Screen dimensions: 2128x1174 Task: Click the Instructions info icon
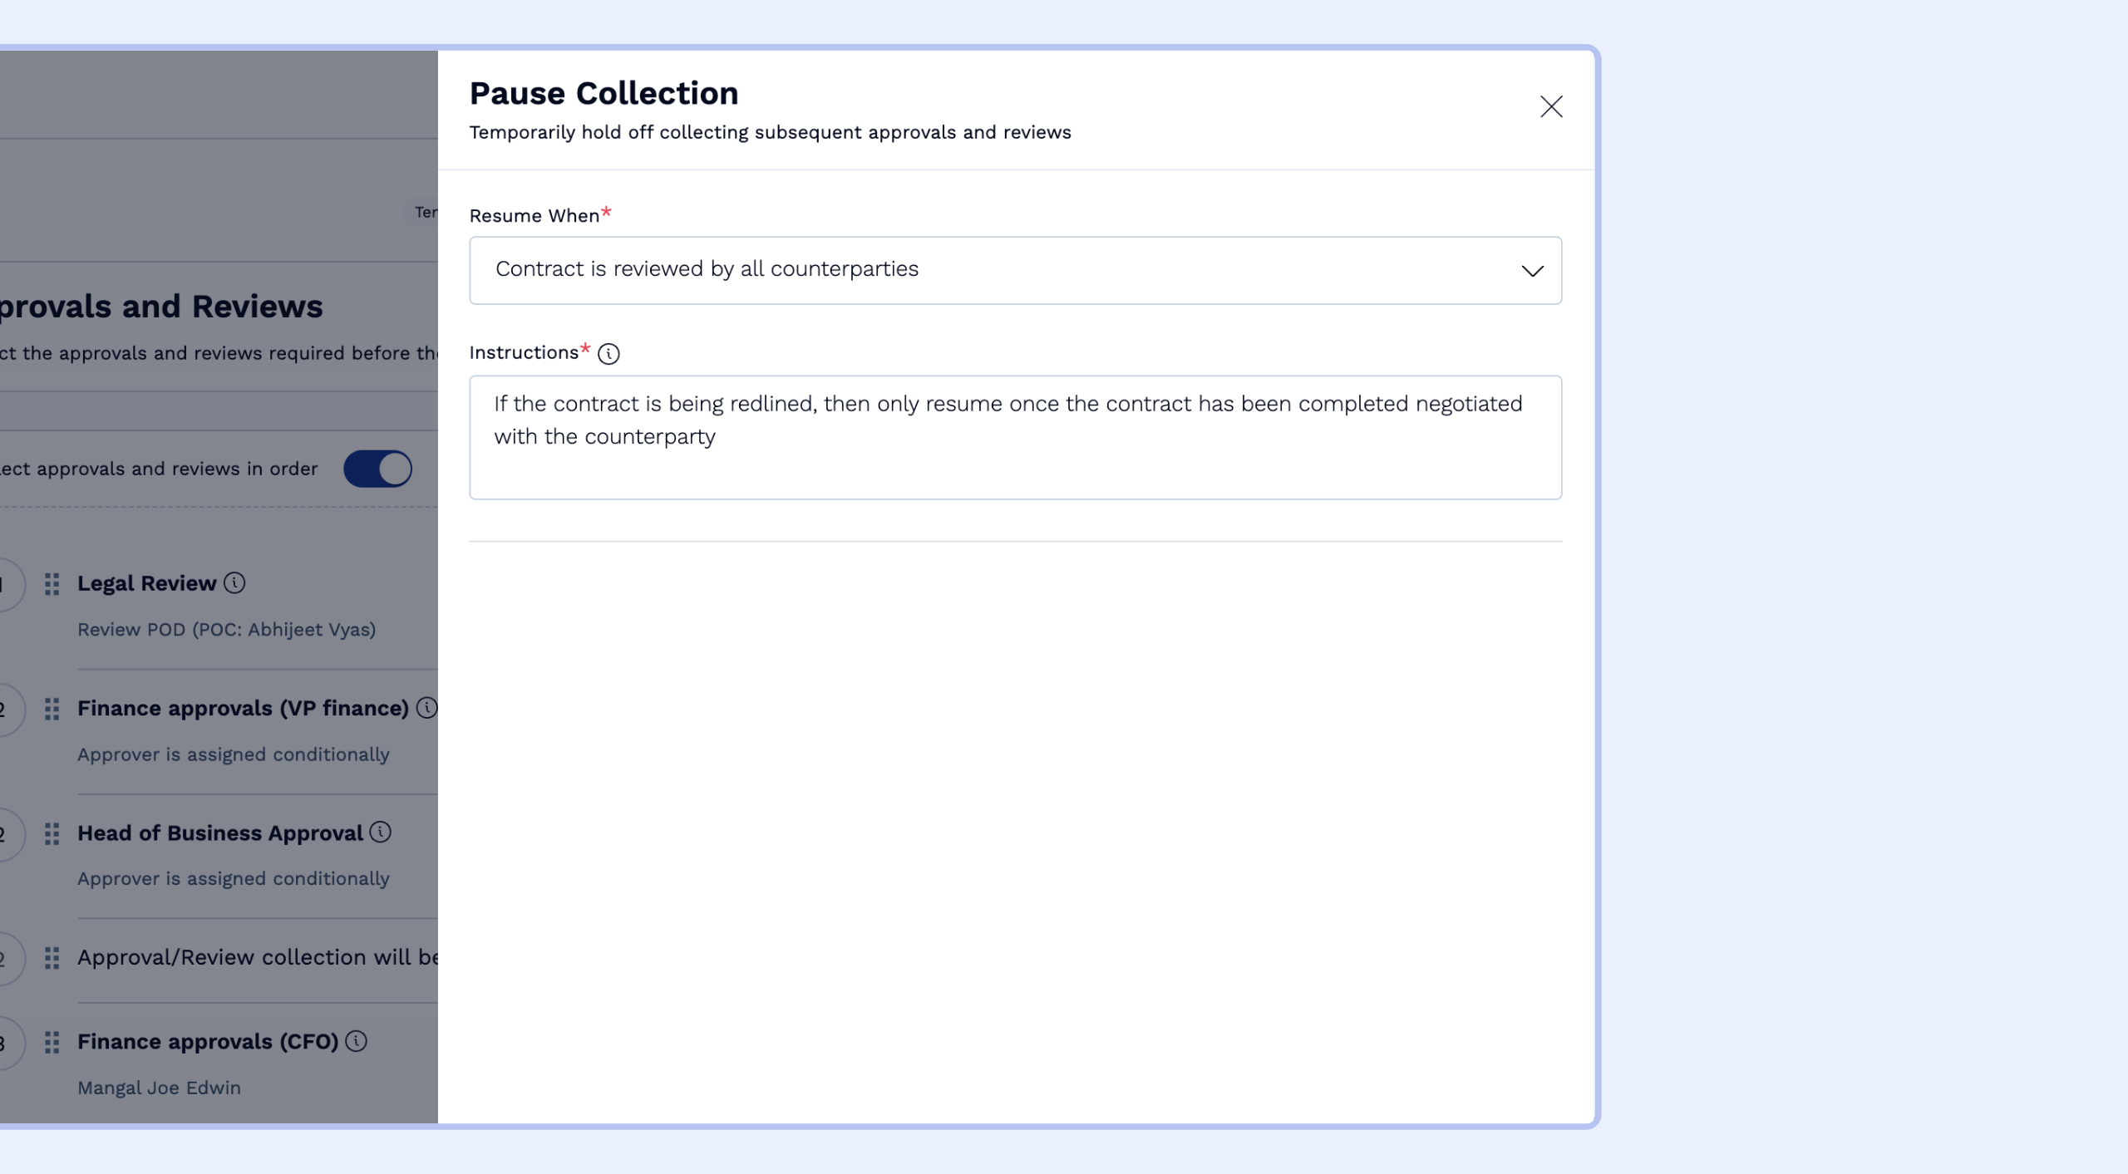608,354
